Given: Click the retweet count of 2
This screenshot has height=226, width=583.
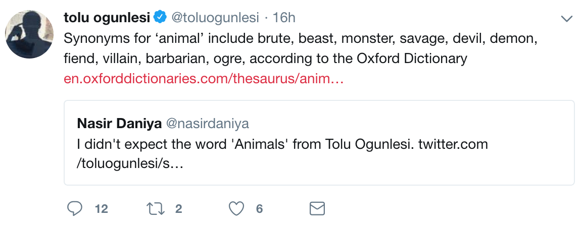Looking at the screenshot, I should (178, 208).
